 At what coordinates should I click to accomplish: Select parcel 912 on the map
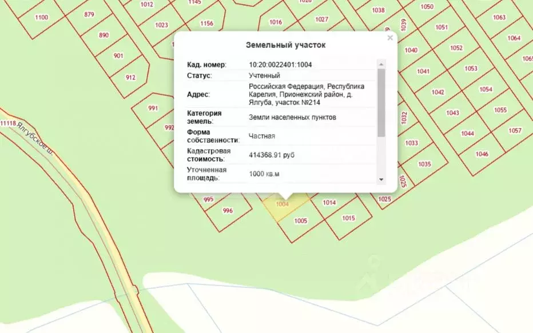pyautogui.click(x=130, y=77)
